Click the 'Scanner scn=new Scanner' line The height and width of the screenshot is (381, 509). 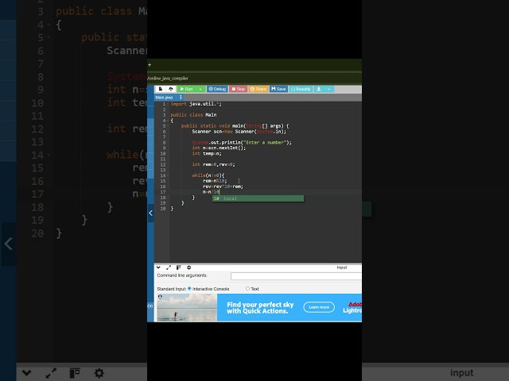239,132
